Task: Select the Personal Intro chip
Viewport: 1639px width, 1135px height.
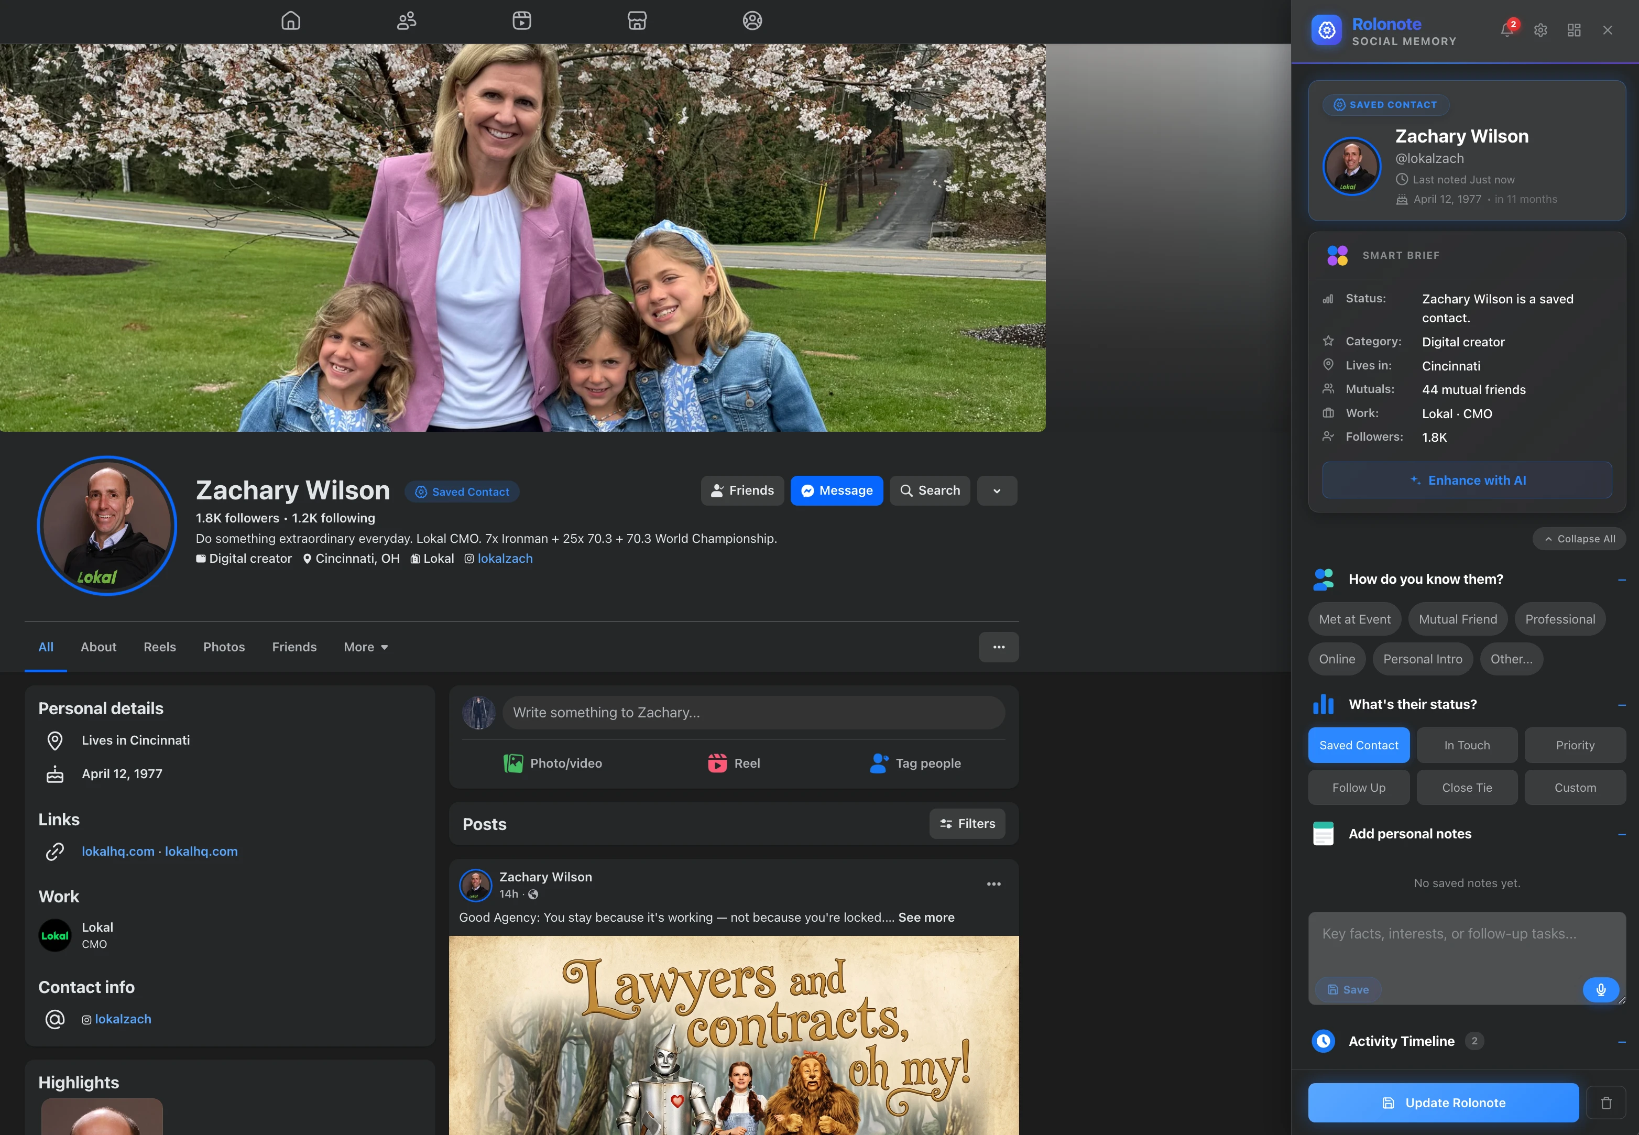Action: coord(1423,659)
